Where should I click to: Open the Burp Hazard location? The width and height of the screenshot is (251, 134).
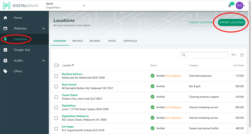click(69, 85)
